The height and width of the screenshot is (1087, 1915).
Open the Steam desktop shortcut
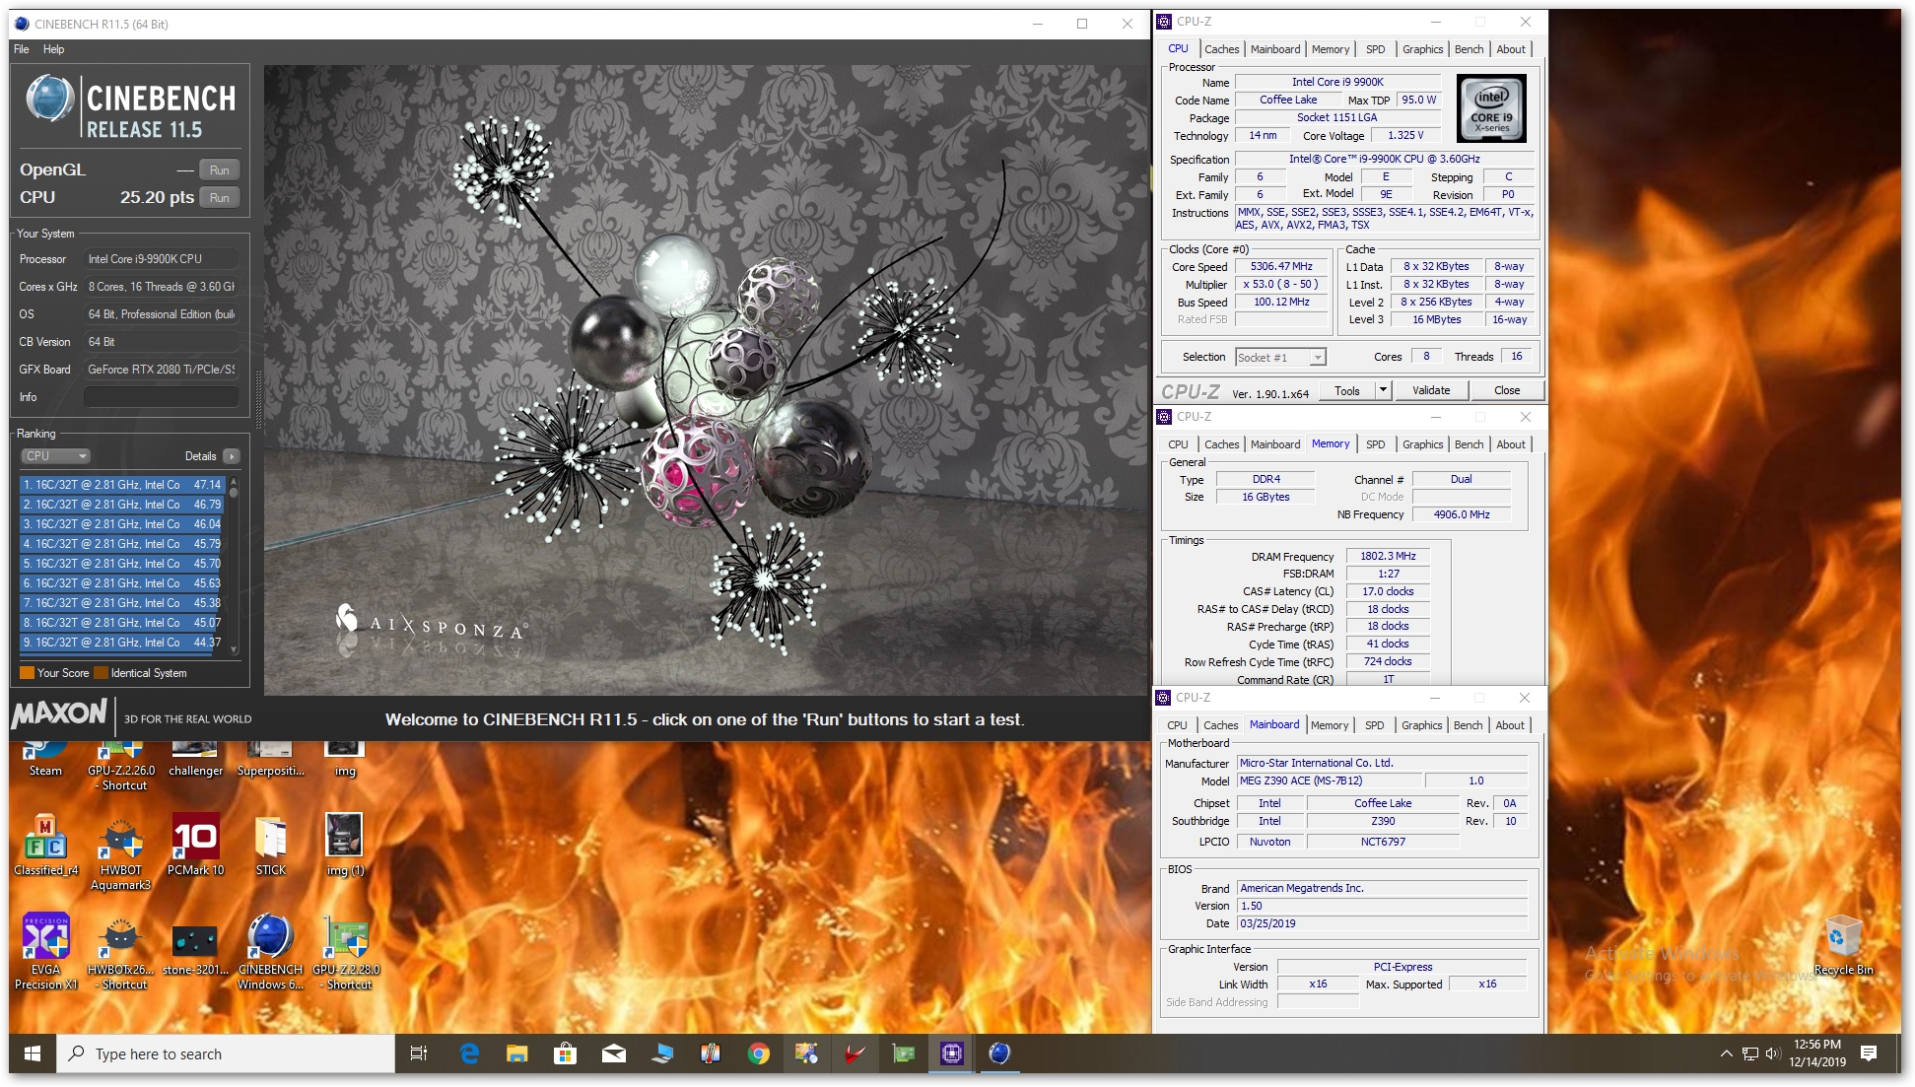[45, 760]
